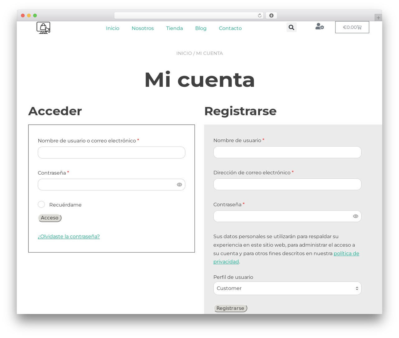
Task: Open the Tienda menu item
Action: [x=174, y=28]
